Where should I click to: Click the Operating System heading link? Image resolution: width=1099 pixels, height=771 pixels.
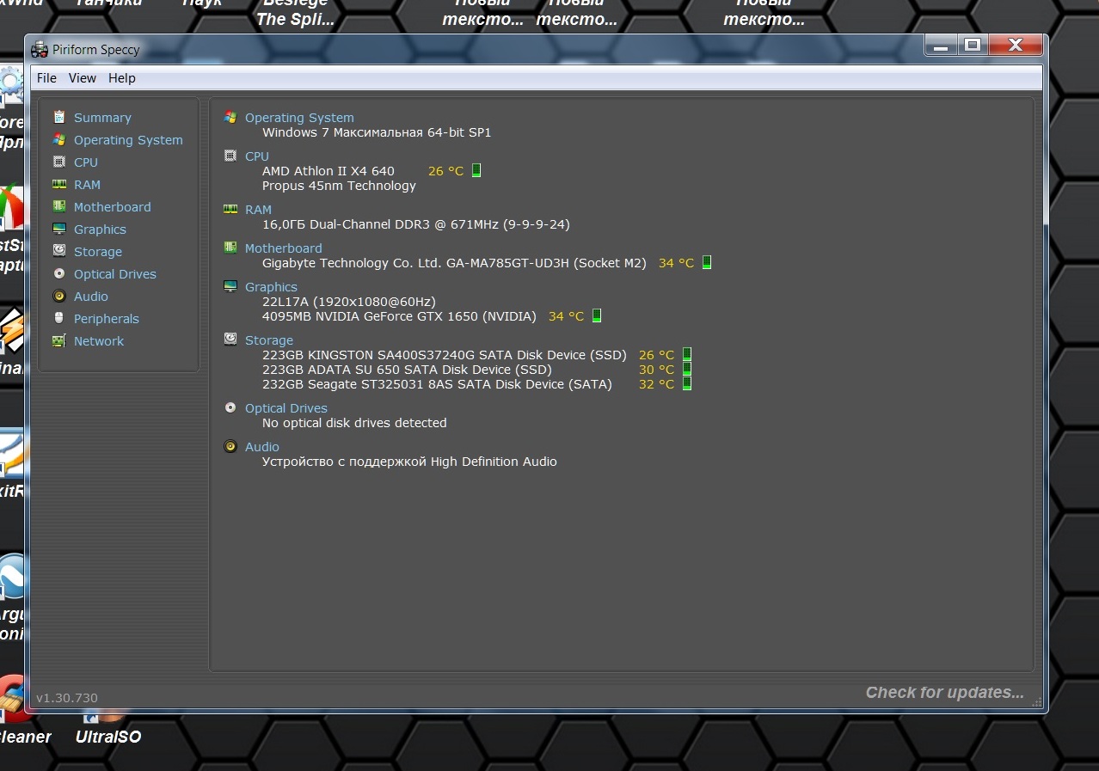(299, 118)
